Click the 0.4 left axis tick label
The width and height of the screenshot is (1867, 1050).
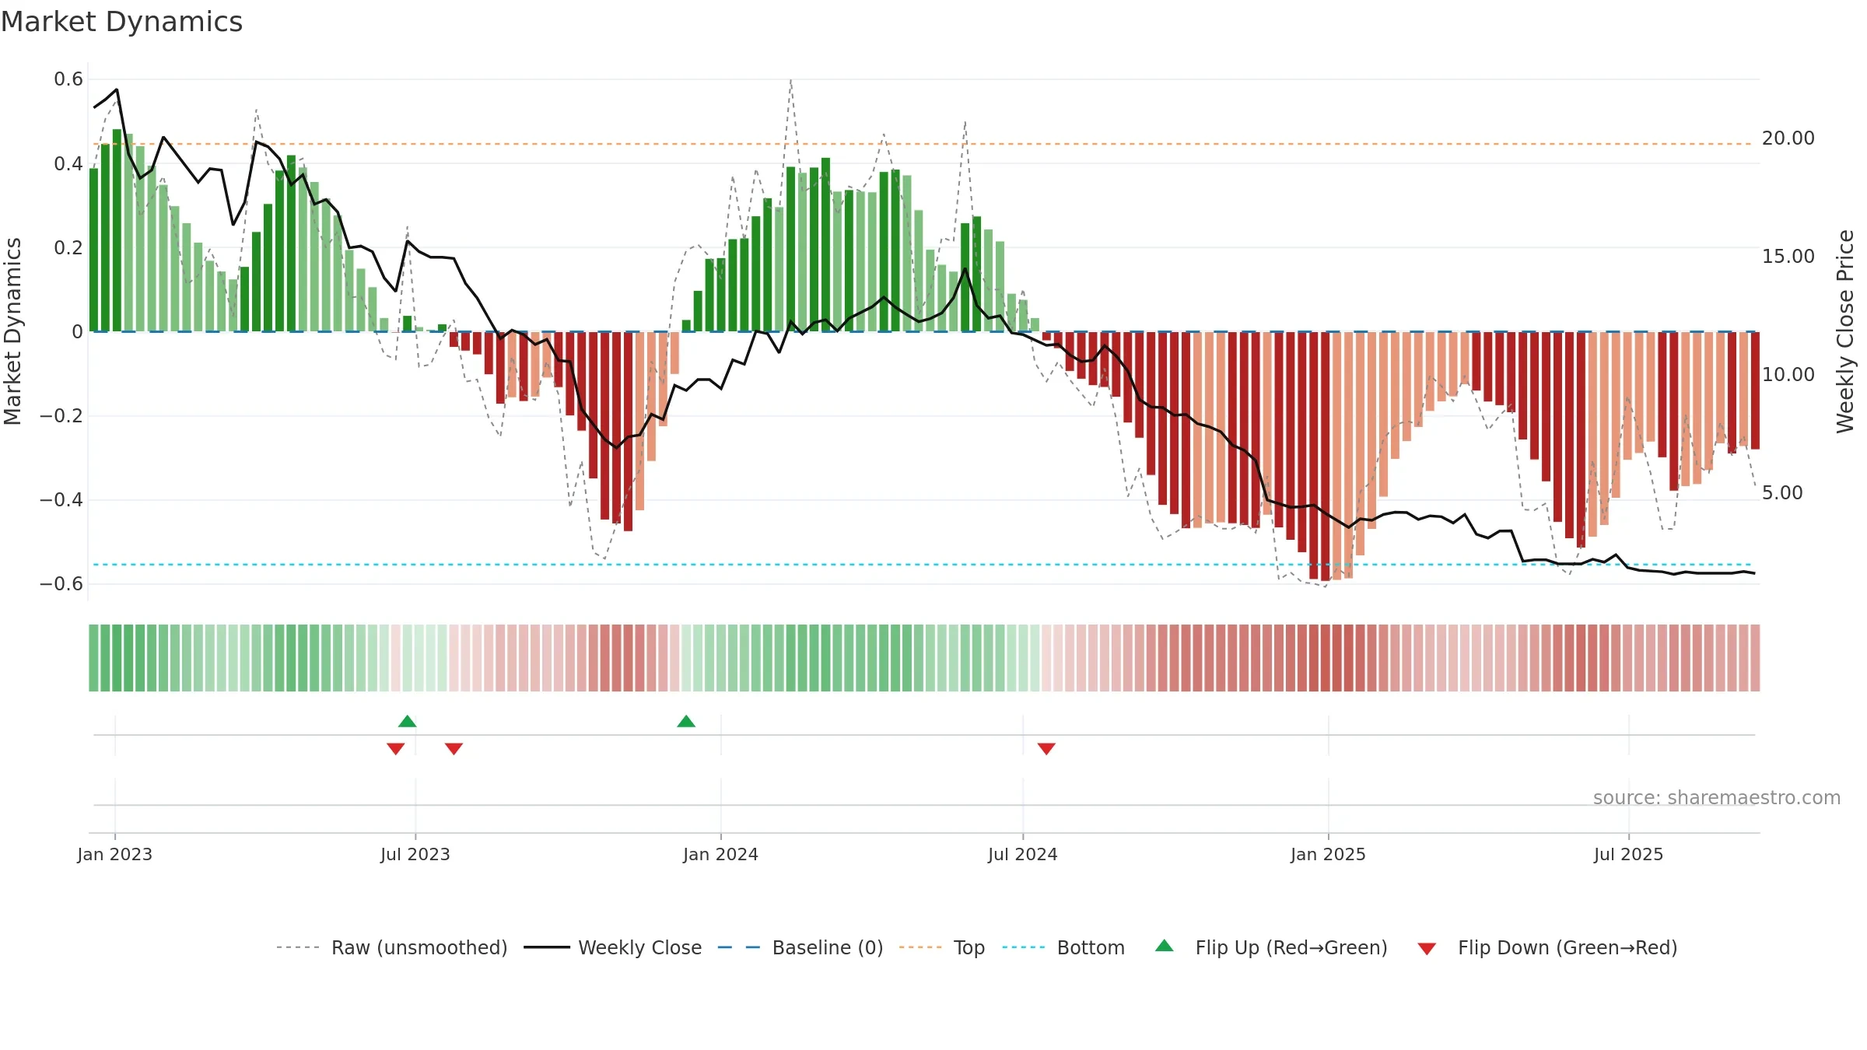click(68, 163)
